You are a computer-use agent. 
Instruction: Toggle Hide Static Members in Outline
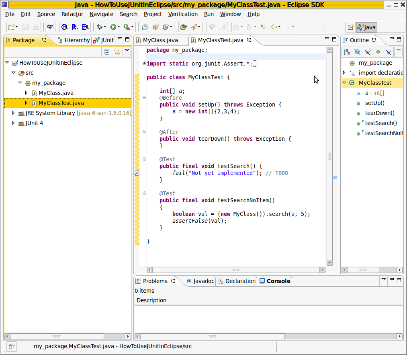(x=368, y=52)
